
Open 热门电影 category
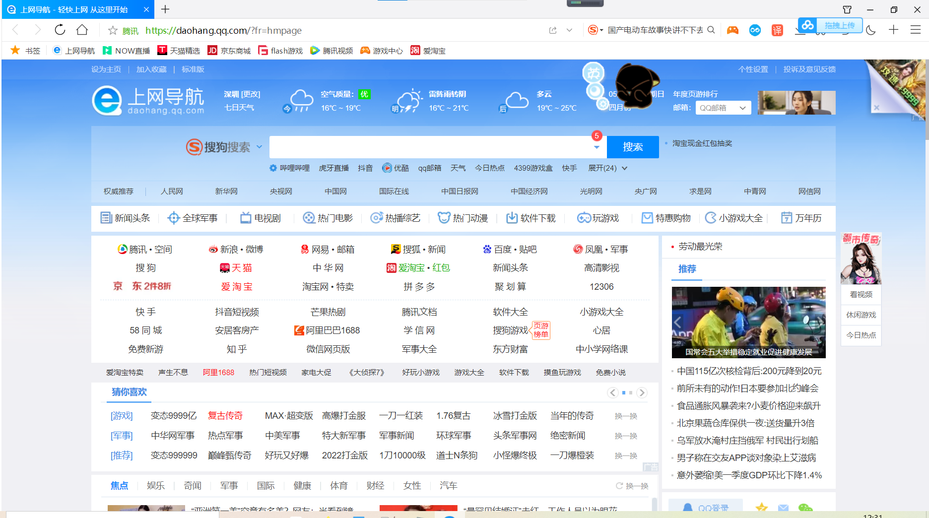[x=328, y=218]
